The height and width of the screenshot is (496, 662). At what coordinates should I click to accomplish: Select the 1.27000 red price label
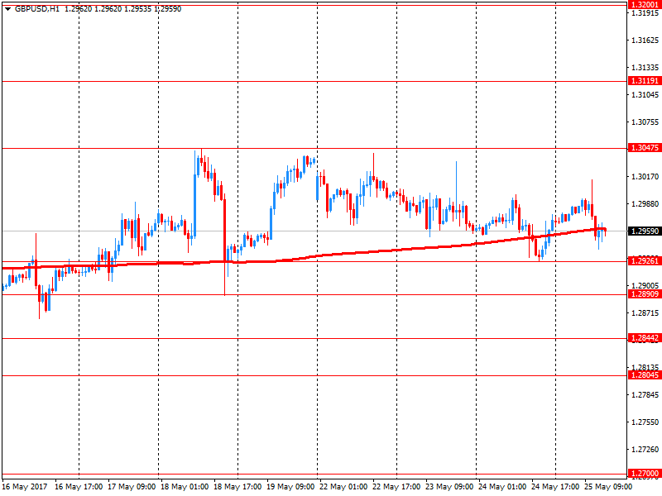coord(645,473)
